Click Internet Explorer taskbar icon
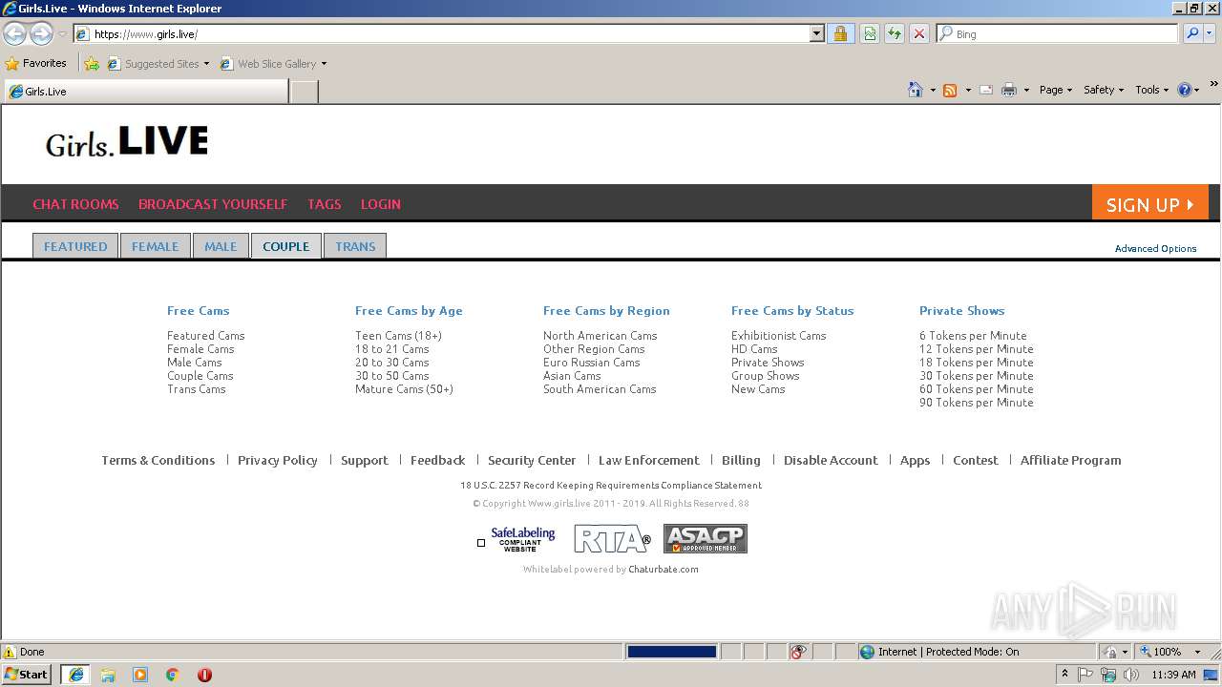This screenshot has height=687, width=1222. coord(75,675)
